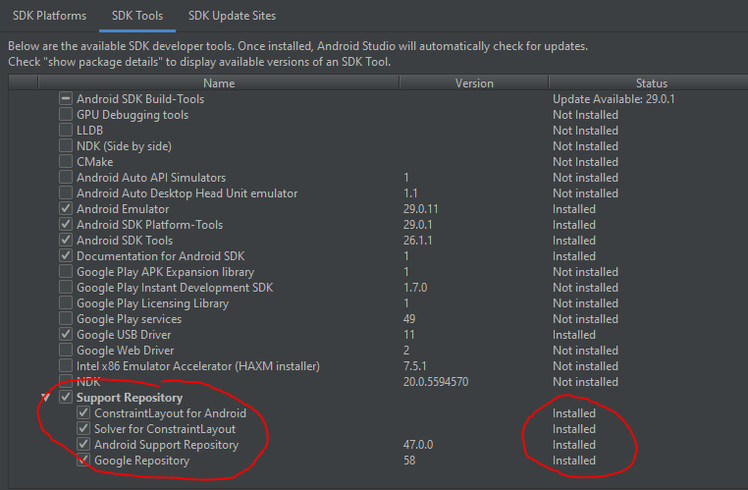Click version '29.0.11' of Android Emulator

pyautogui.click(x=420, y=209)
